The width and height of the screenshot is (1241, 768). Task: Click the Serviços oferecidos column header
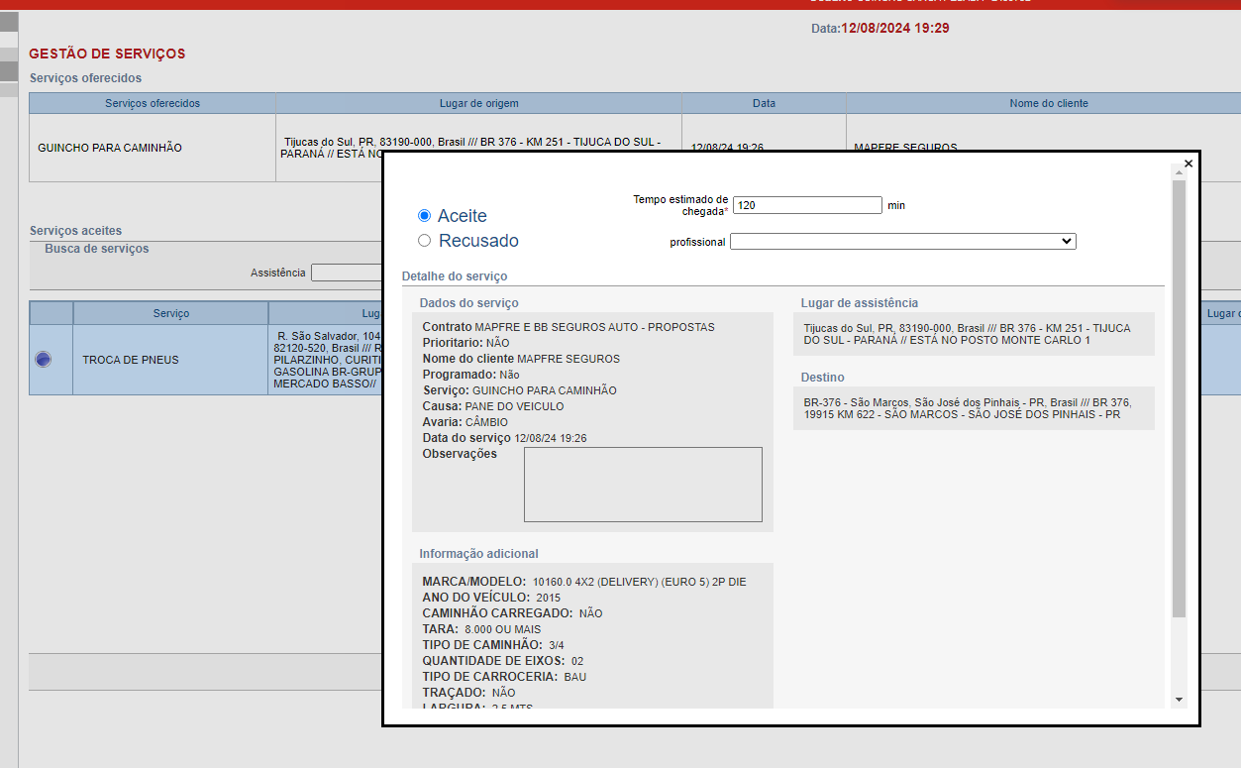pyautogui.click(x=153, y=103)
